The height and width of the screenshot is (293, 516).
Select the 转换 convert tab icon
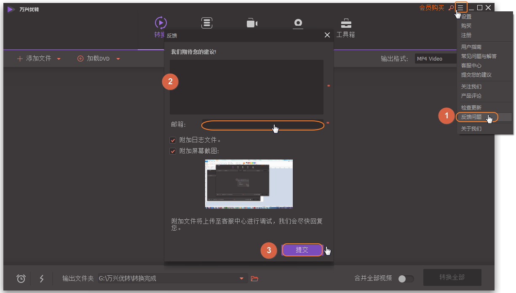[x=160, y=23]
